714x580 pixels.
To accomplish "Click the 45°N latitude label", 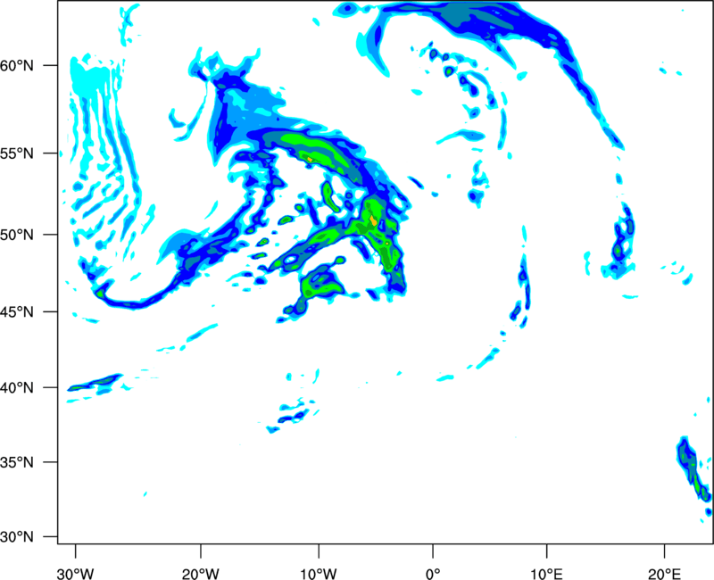I will point(17,312).
